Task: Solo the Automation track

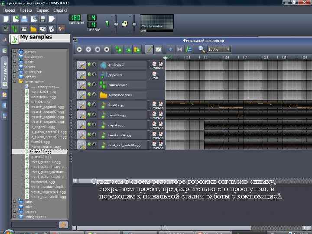Action: pos(94,94)
